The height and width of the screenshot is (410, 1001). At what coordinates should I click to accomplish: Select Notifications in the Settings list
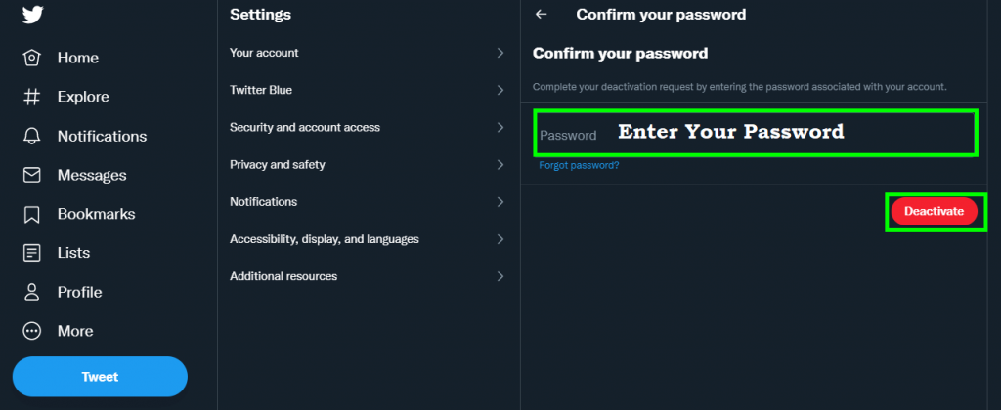click(263, 201)
